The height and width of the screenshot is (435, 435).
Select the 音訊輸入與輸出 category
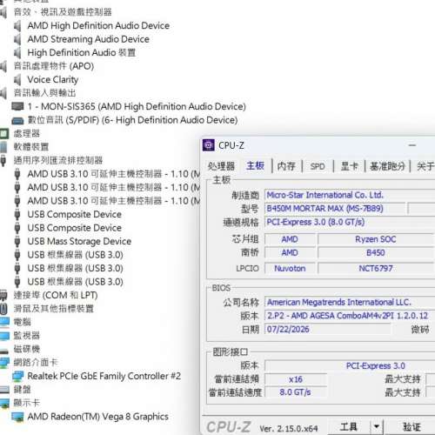coord(44,93)
